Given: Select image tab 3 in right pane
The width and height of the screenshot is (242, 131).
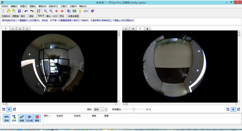Looking at the screenshot, I should pyautogui.click(x=147, y=29).
